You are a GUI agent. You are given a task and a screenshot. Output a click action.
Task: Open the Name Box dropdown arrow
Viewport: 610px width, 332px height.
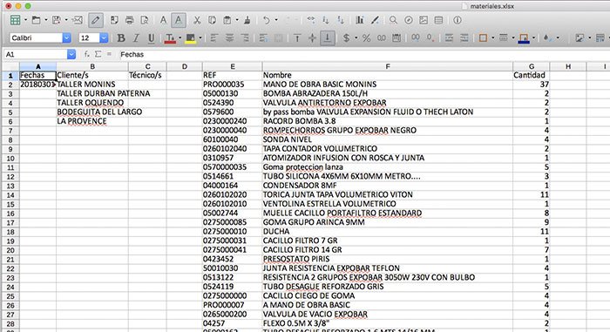coord(71,55)
